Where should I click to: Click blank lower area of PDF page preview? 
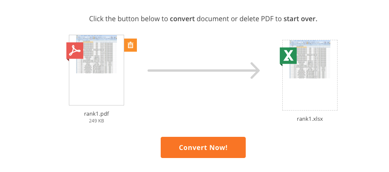click(97, 89)
